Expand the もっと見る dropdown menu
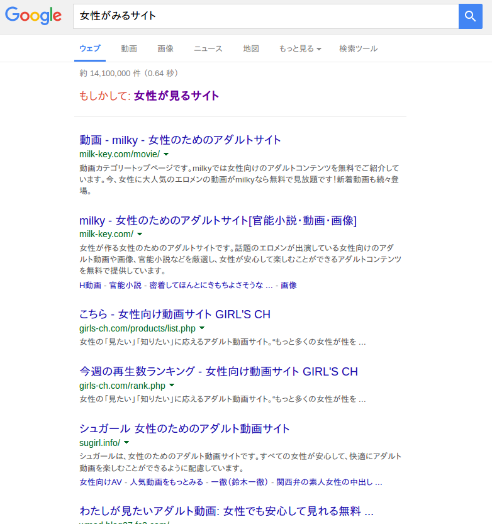 (300, 49)
